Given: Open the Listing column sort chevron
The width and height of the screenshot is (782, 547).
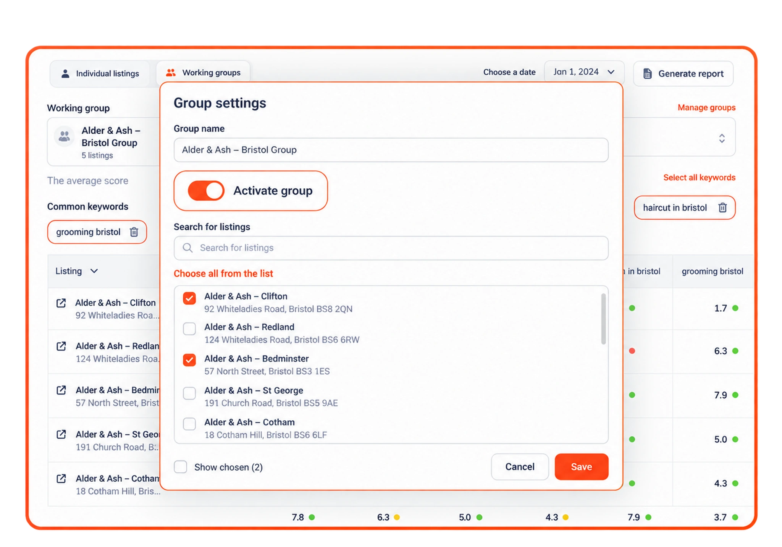Looking at the screenshot, I should pyautogui.click(x=94, y=271).
